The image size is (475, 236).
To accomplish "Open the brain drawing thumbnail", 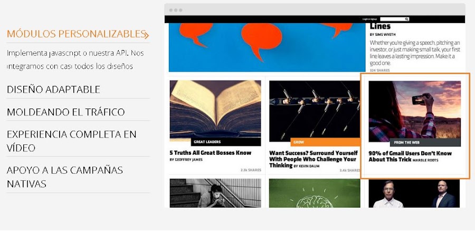I will click(315, 193).
